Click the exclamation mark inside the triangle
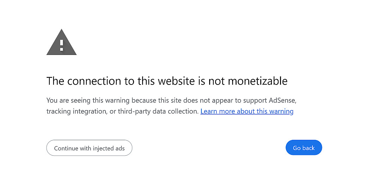 click(x=61, y=45)
